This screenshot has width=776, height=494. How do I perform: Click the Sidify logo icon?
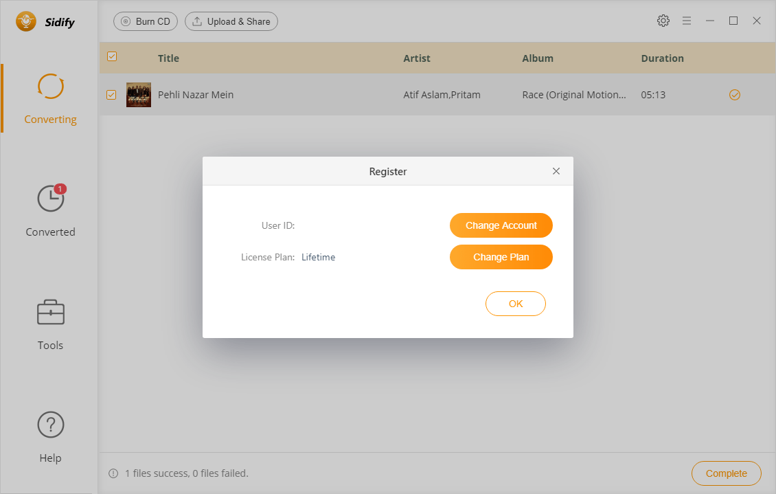[25, 21]
